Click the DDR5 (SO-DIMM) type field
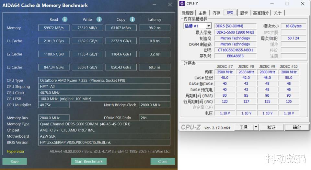This screenshot has height=170, width=311. click(236, 26)
